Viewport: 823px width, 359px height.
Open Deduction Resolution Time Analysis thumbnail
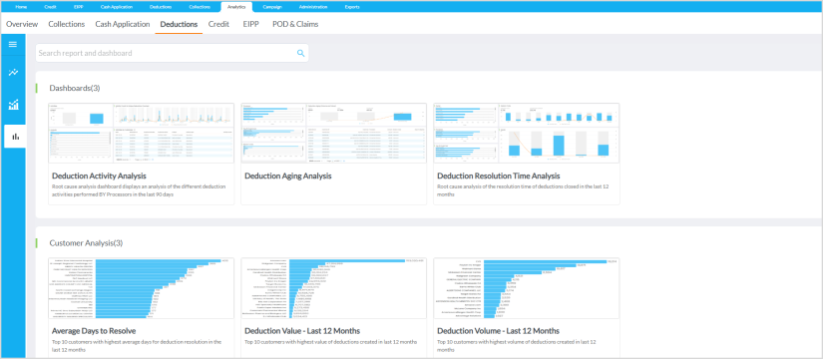click(x=527, y=134)
